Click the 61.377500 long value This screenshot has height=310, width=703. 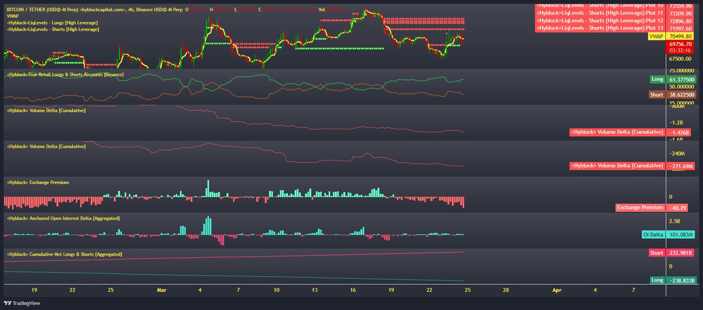coord(682,79)
